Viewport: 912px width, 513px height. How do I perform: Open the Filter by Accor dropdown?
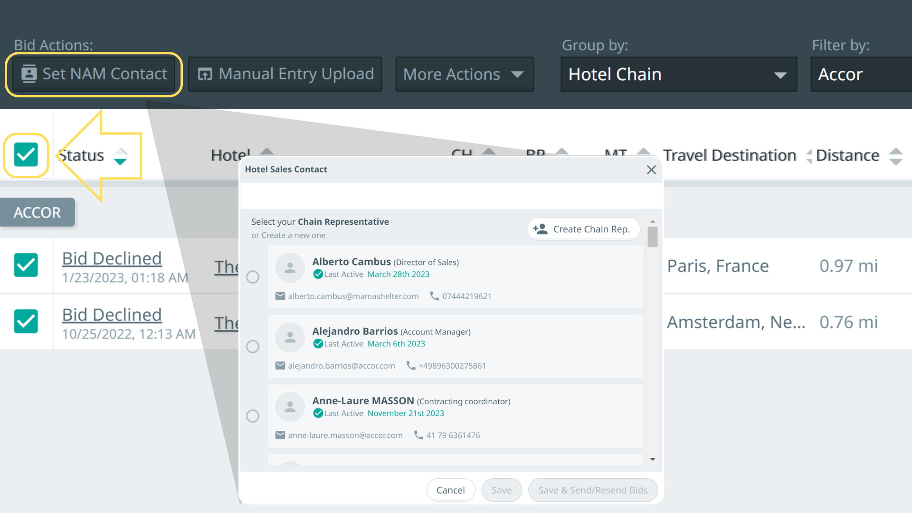pos(860,74)
